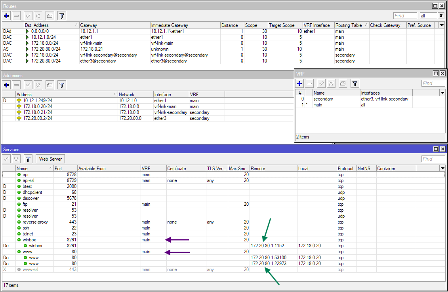448x292 pixels.
Task: Disable selected route with X icon in Routes
Action: pyautogui.click(x=38, y=16)
